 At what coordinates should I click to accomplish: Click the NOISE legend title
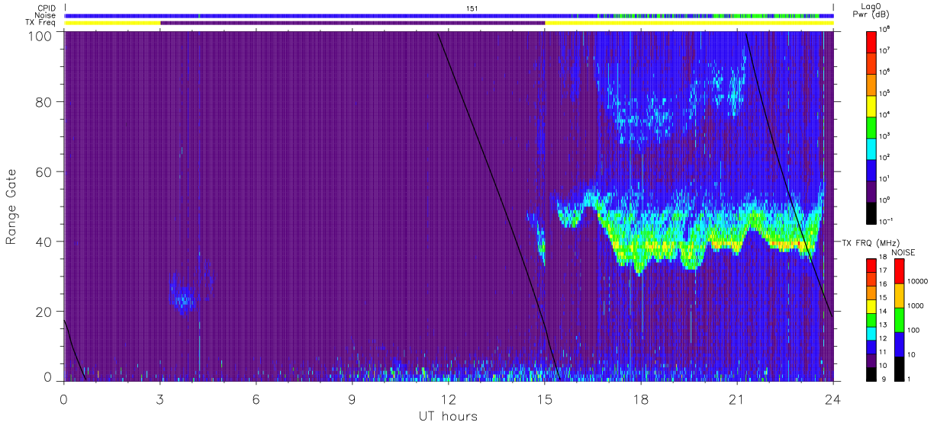[x=903, y=251]
